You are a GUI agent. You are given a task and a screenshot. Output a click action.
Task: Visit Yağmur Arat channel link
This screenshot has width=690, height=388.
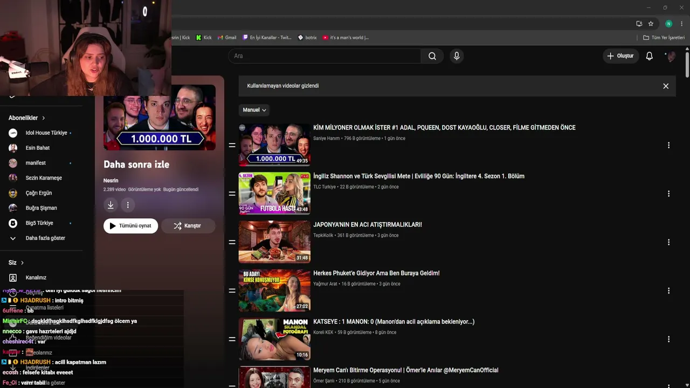[325, 284]
